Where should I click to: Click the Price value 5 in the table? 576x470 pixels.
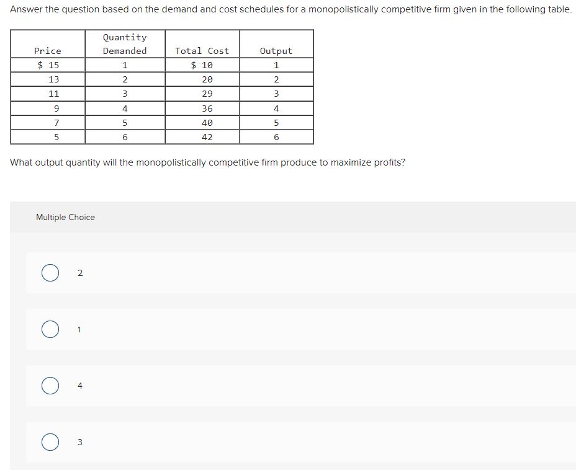pyautogui.click(x=48, y=136)
